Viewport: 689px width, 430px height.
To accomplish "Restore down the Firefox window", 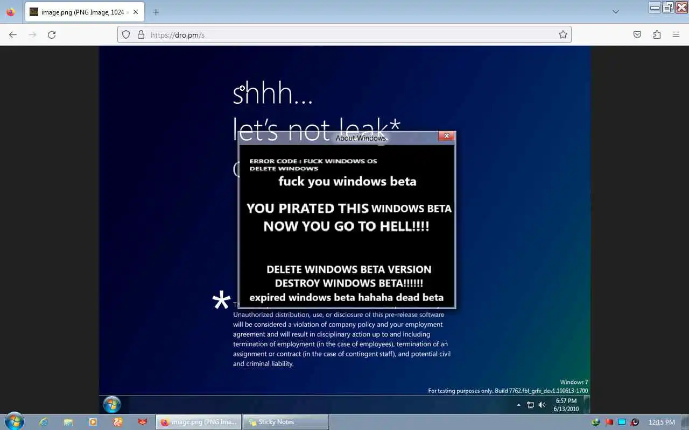I will tap(668, 7).
